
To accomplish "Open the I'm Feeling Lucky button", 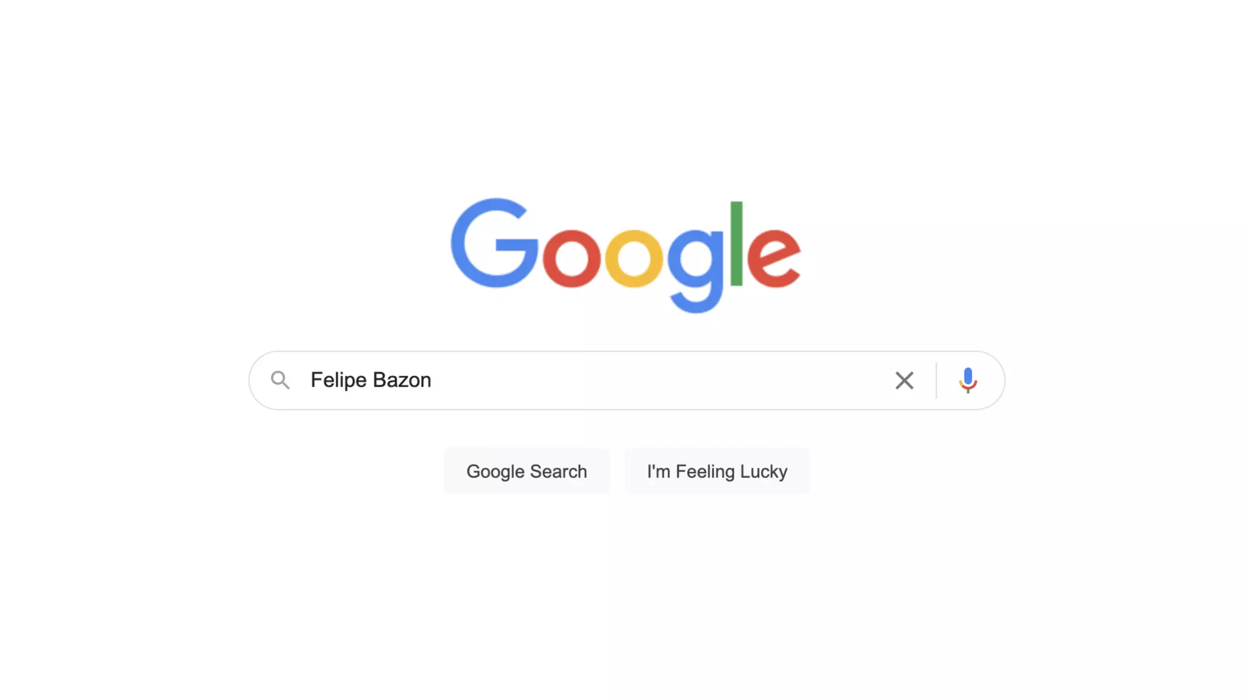I will [717, 471].
